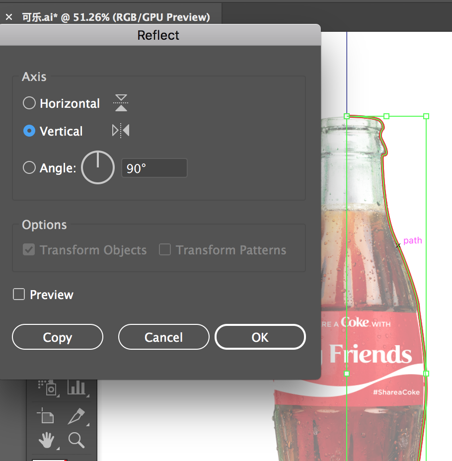Viewport: 452px width, 461px height.
Task: Select the Hand tool
Action: pos(47,440)
